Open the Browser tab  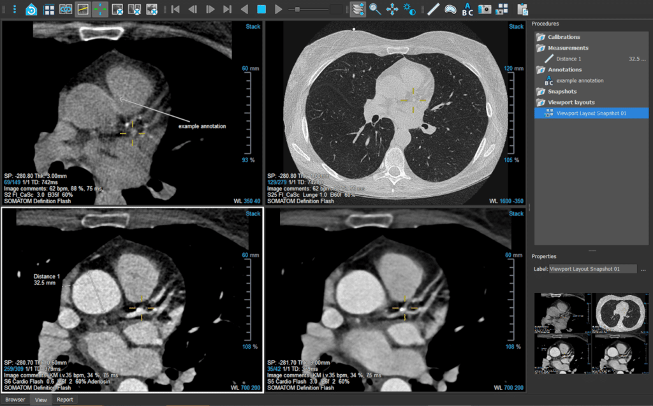(15, 400)
